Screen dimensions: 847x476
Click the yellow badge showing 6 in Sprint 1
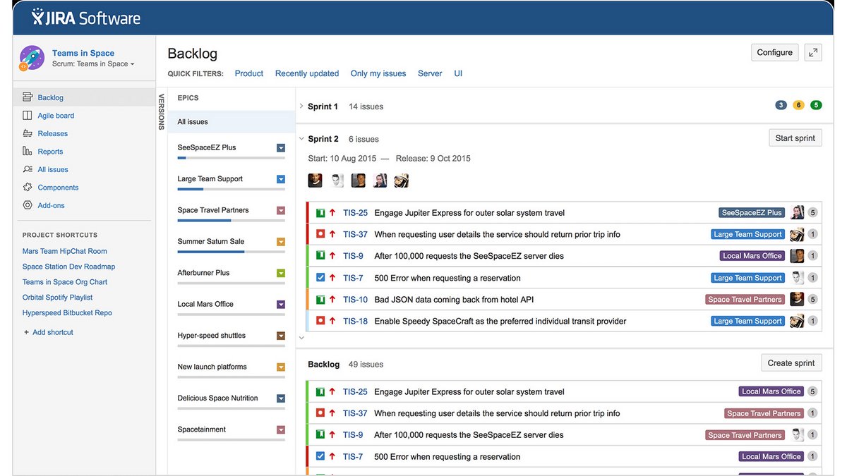[x=799, y=106]
